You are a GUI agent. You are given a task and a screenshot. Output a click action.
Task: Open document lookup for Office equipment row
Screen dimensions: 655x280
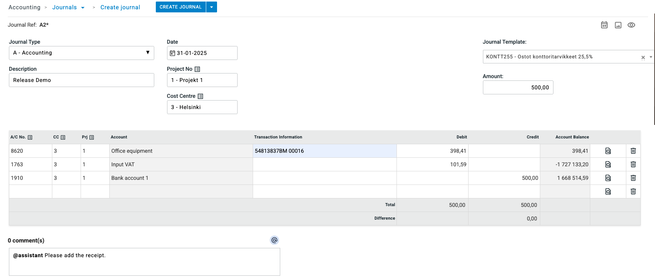pyautogui.click(x=608, y=151)
